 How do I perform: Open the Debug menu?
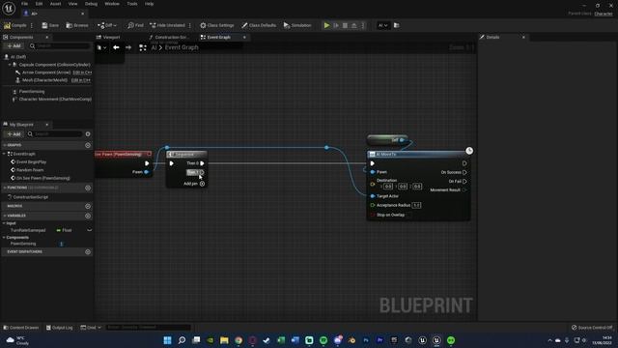point(91,4)
